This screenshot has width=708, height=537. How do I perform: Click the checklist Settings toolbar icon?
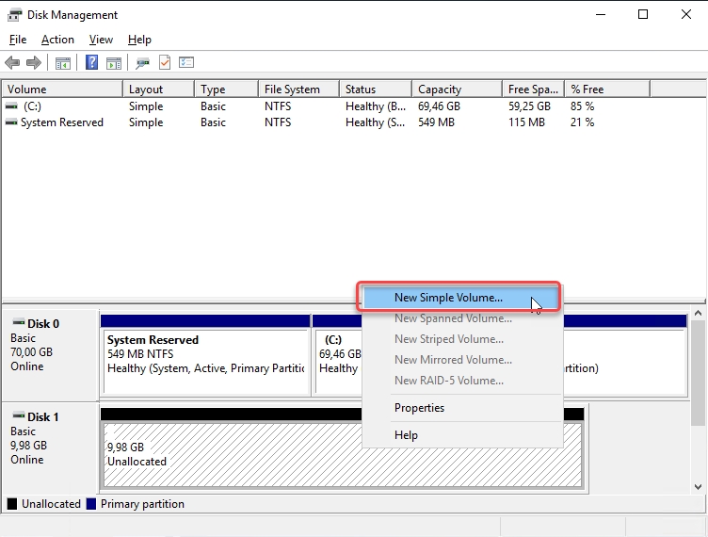[186, 63]
